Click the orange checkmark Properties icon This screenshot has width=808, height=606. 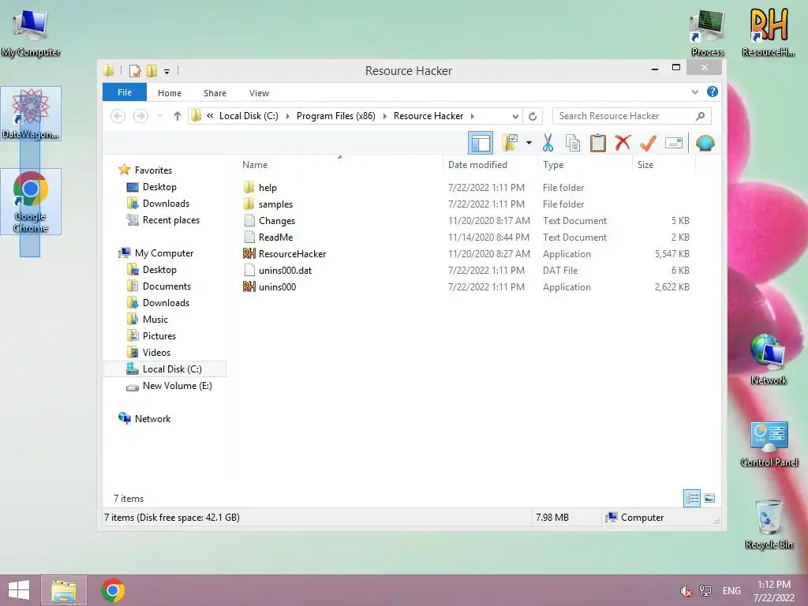[x=648, y=143]
